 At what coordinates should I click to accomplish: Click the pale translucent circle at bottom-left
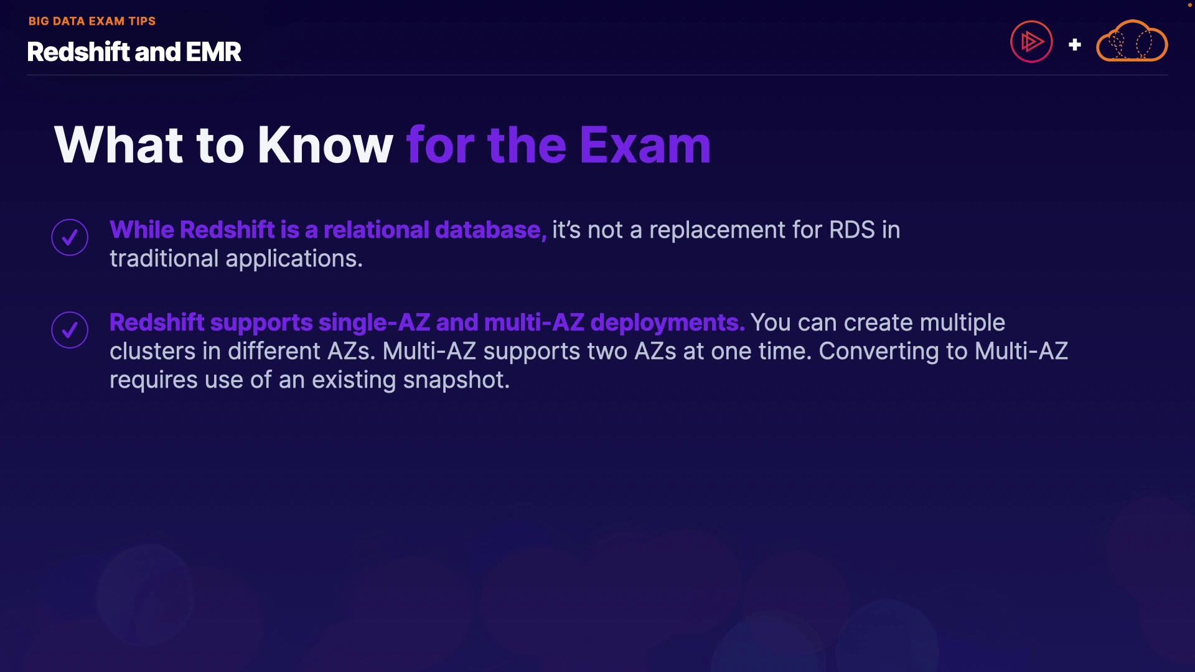[145, 594]
